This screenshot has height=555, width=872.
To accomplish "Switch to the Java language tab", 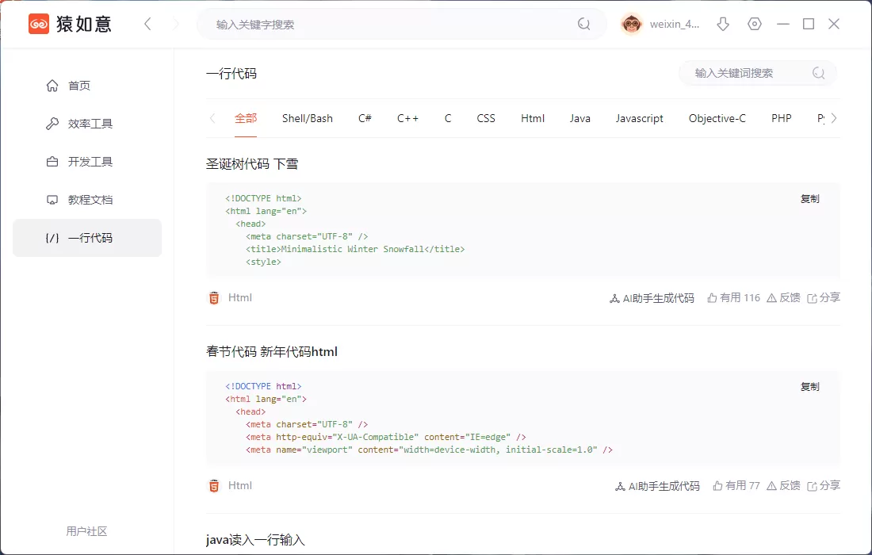I will 579,117.
